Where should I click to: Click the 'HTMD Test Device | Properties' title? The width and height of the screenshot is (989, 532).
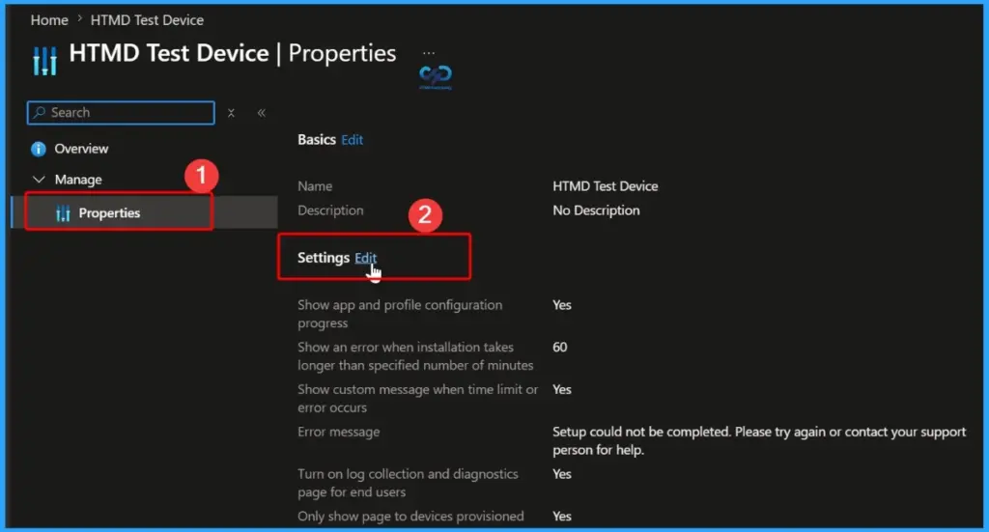(233, 53)
